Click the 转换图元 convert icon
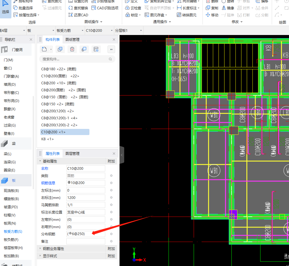 click(179, 15)
